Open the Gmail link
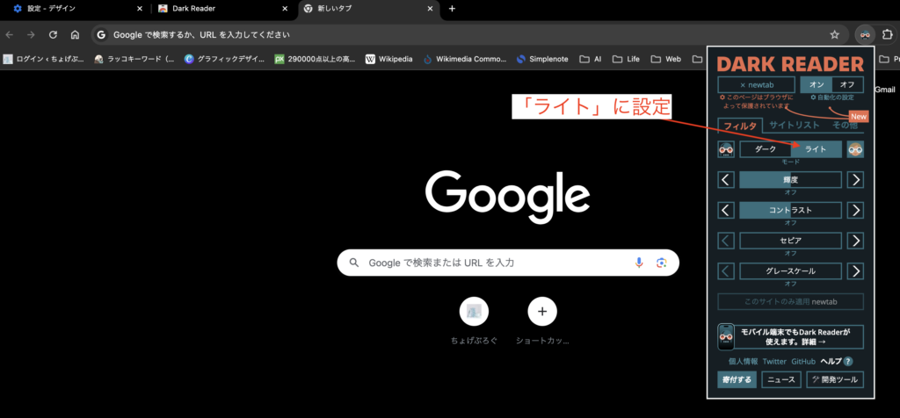Screen dimensions: 900x418 (885, 90)
